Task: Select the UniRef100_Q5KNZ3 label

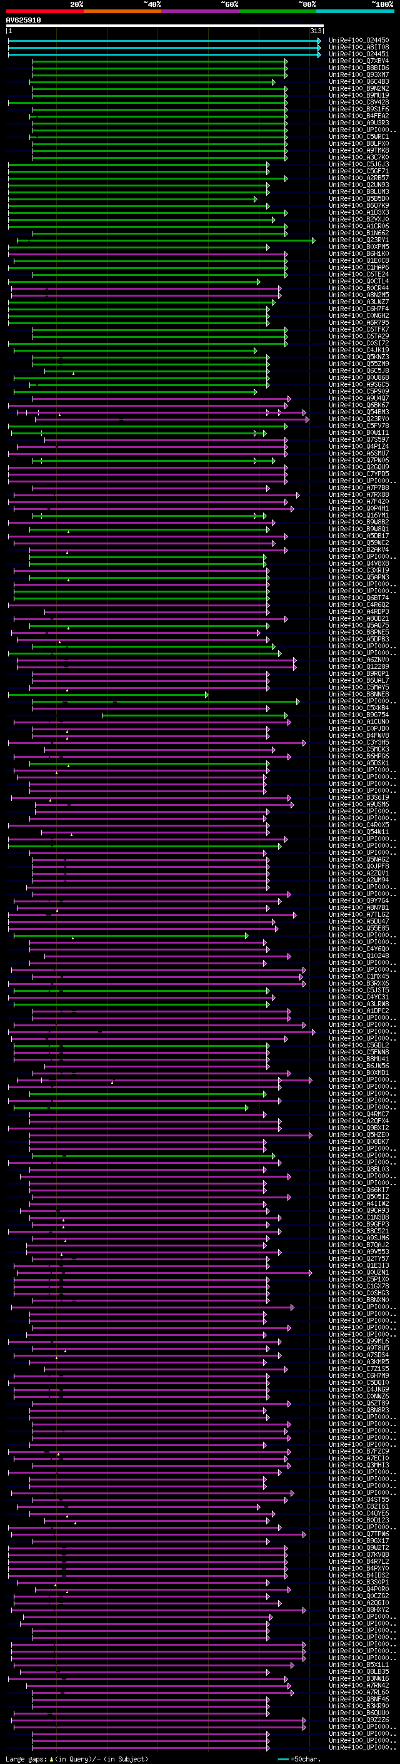Action: [359, 357]
